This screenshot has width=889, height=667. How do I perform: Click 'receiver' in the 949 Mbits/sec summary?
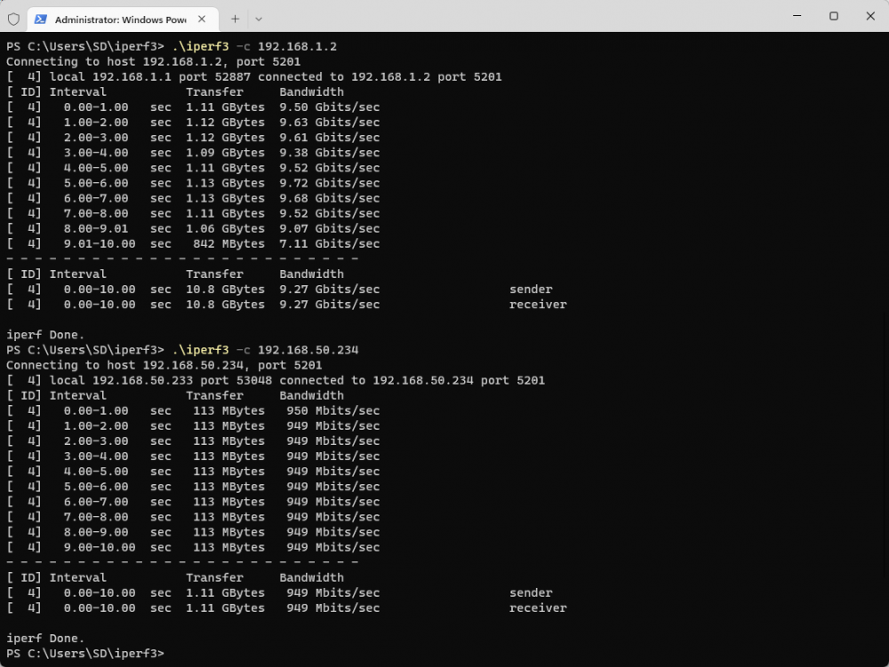538,608
